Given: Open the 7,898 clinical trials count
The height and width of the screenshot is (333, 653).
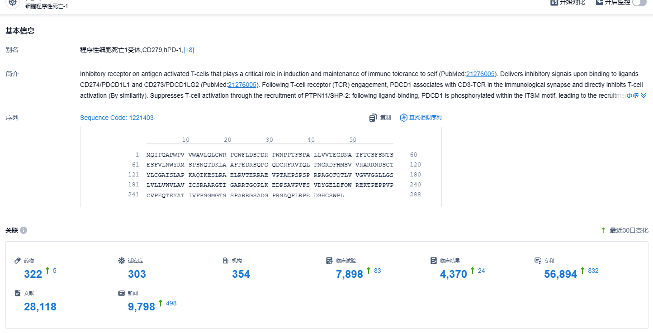Looking at the screenshot, I should pyautogui.click(x=349, y=274).
